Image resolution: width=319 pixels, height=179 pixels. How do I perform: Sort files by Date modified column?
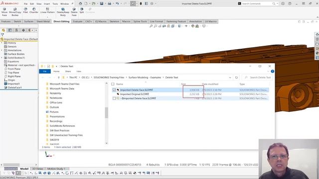point(210,84)
